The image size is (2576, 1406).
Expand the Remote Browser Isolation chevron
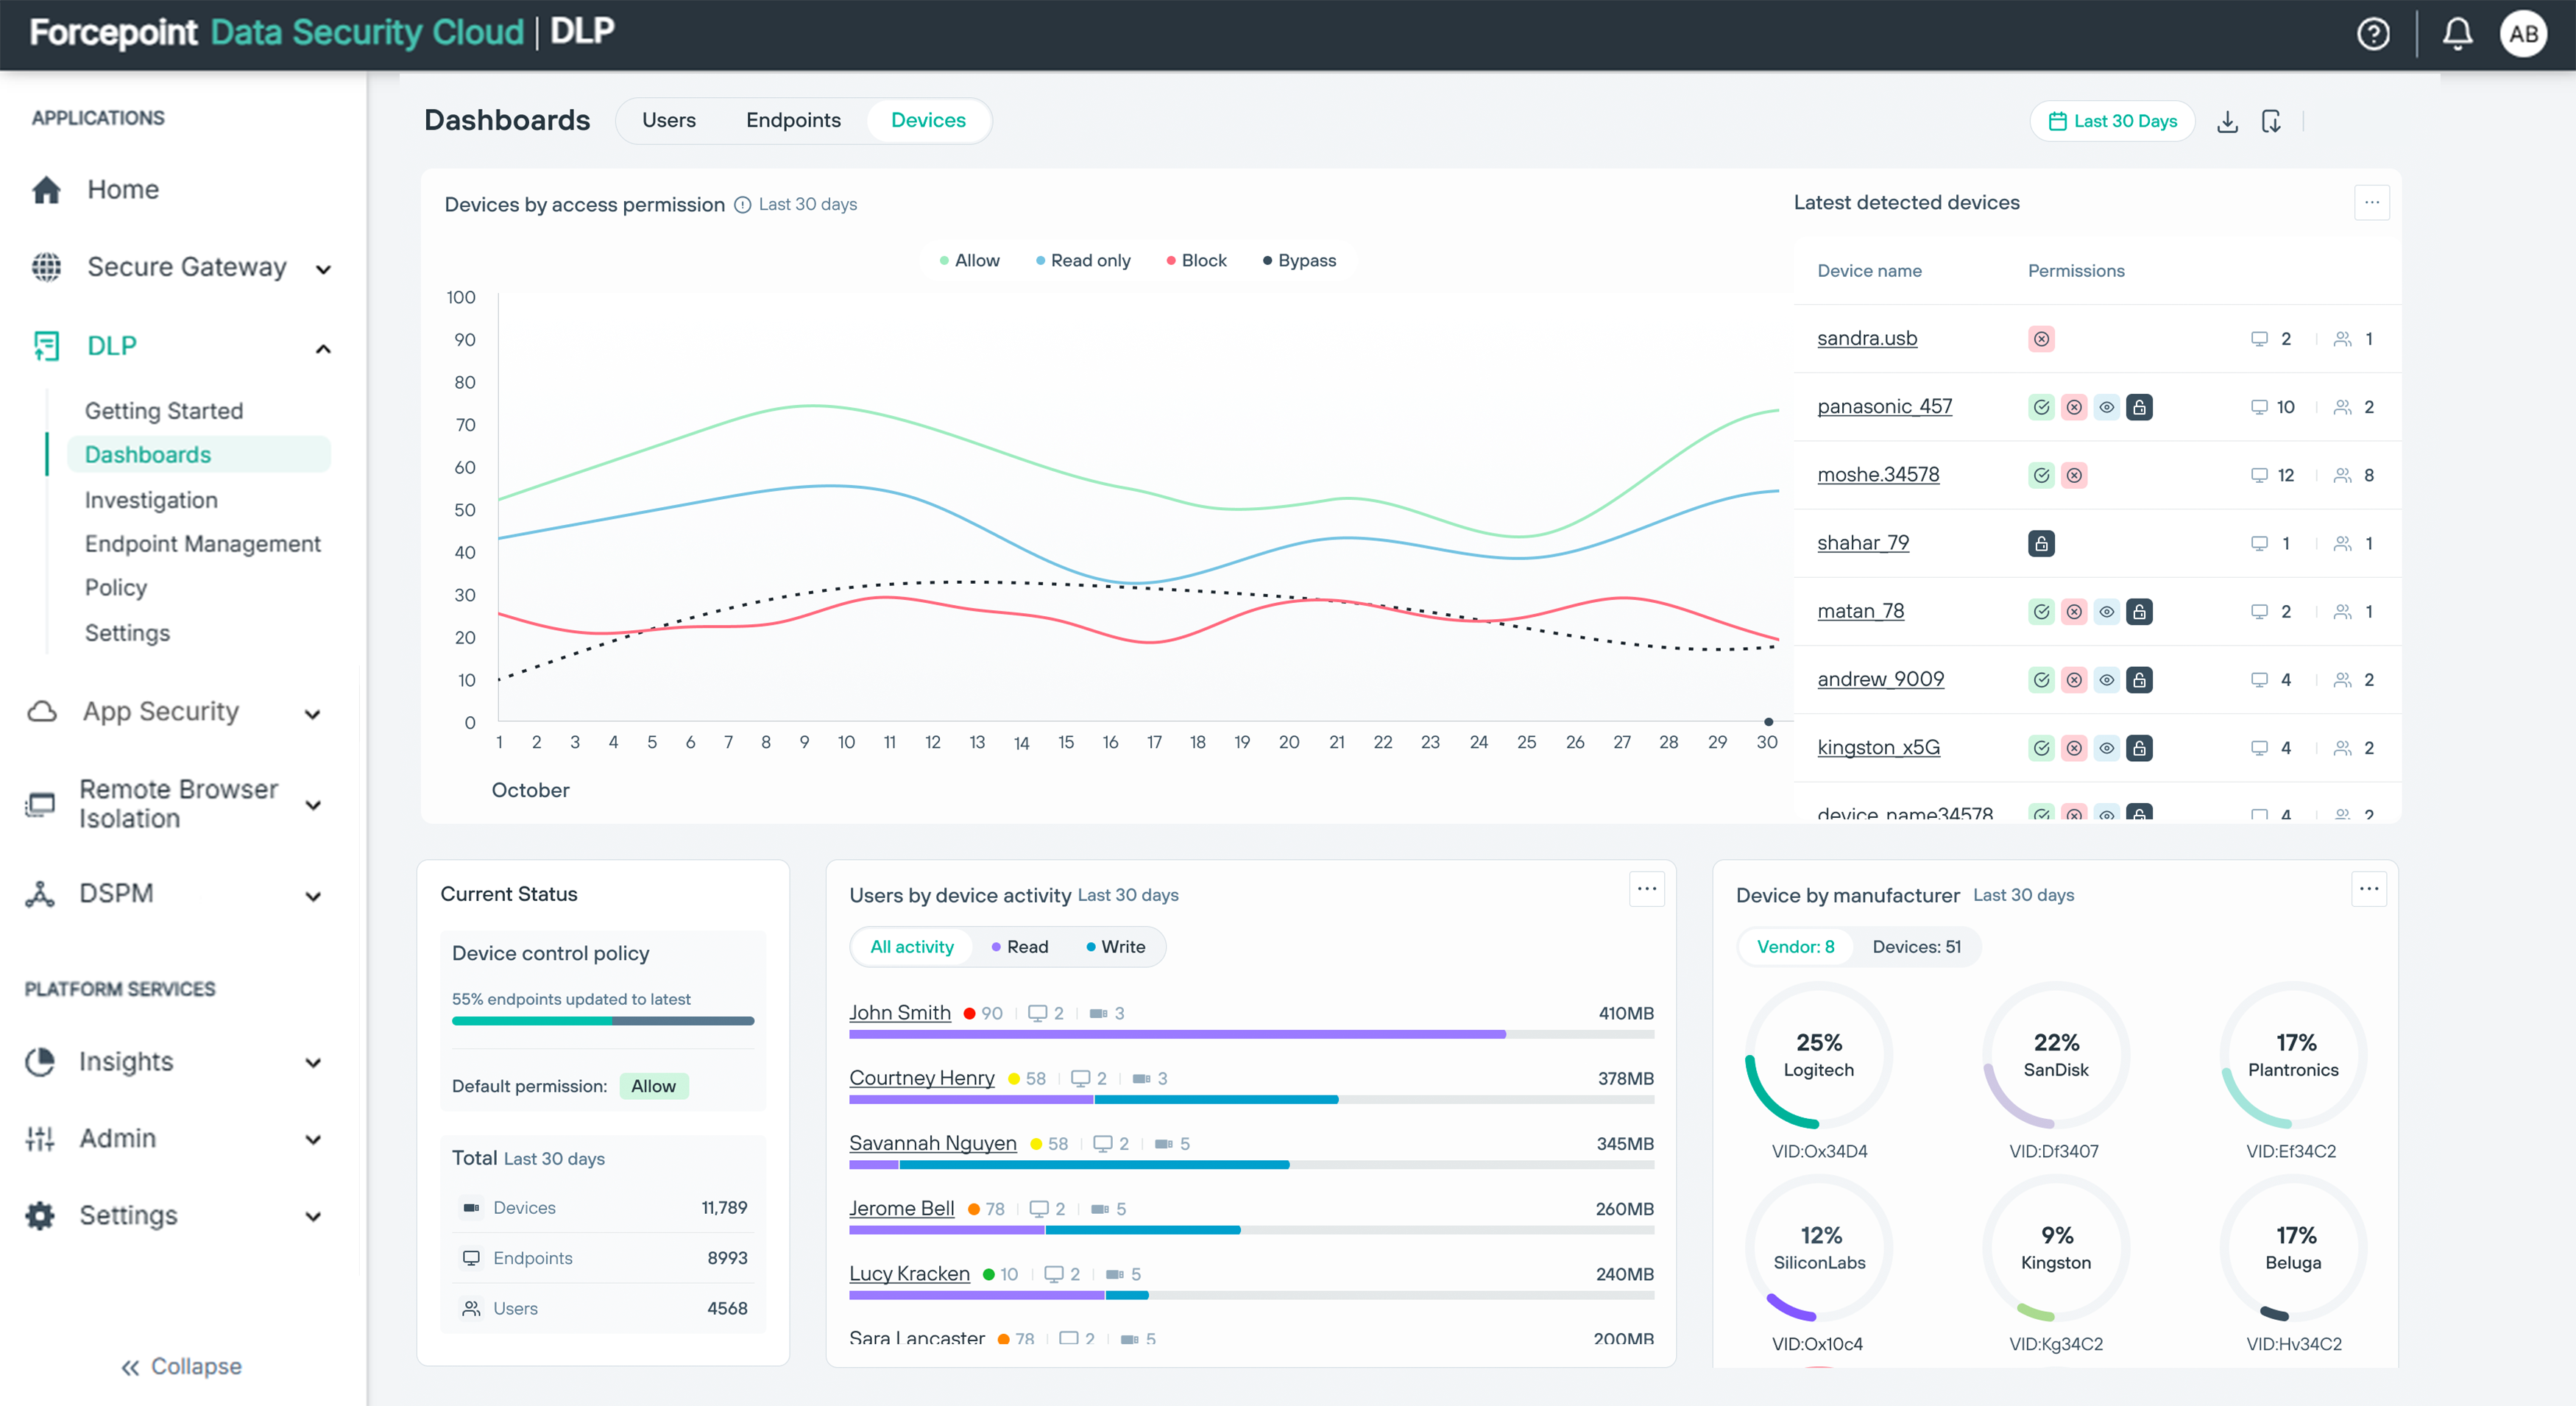[x=313, y=805]
